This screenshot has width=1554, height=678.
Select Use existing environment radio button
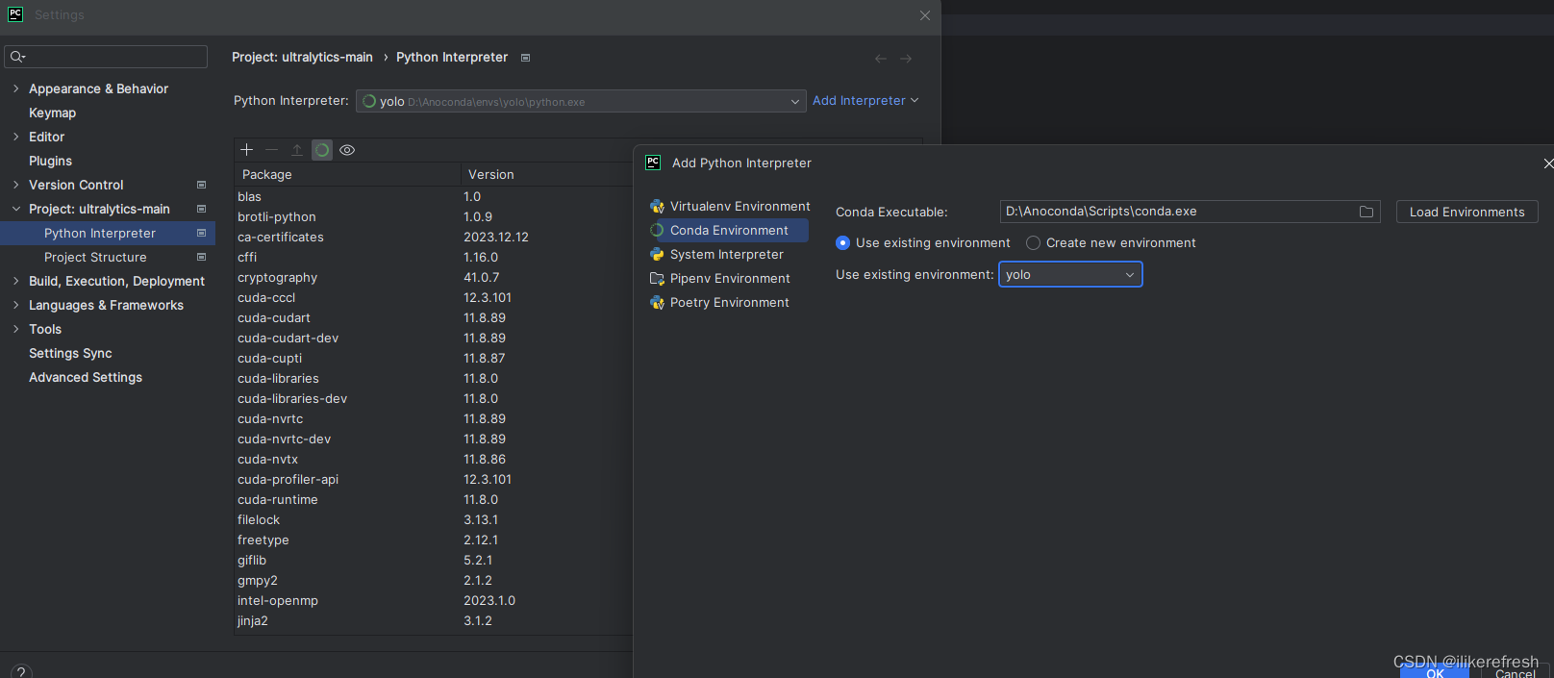[x=843, y=243]
